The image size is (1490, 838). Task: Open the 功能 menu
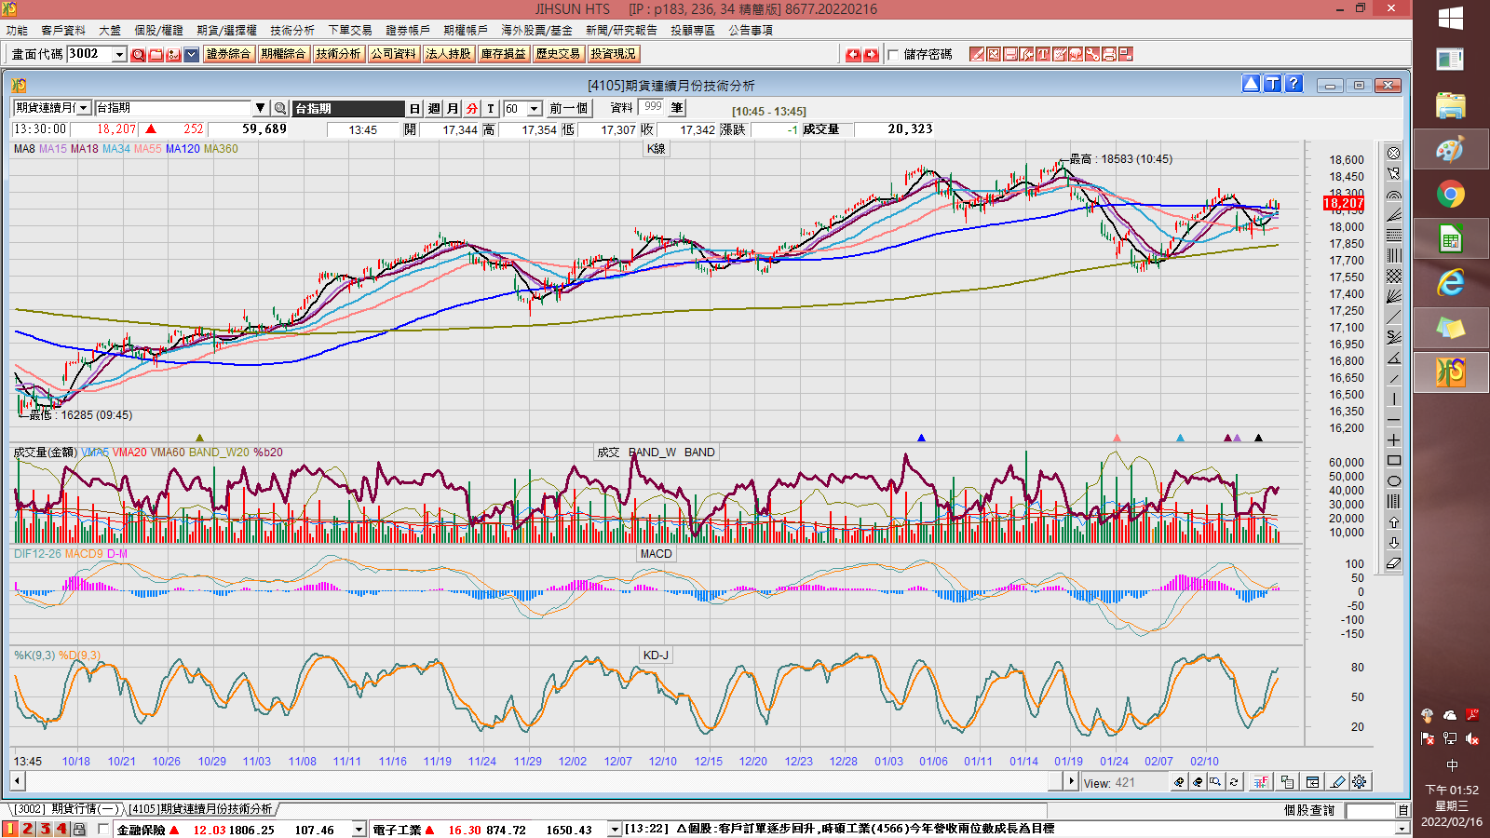pyautogui.click(x=17, y=31)
